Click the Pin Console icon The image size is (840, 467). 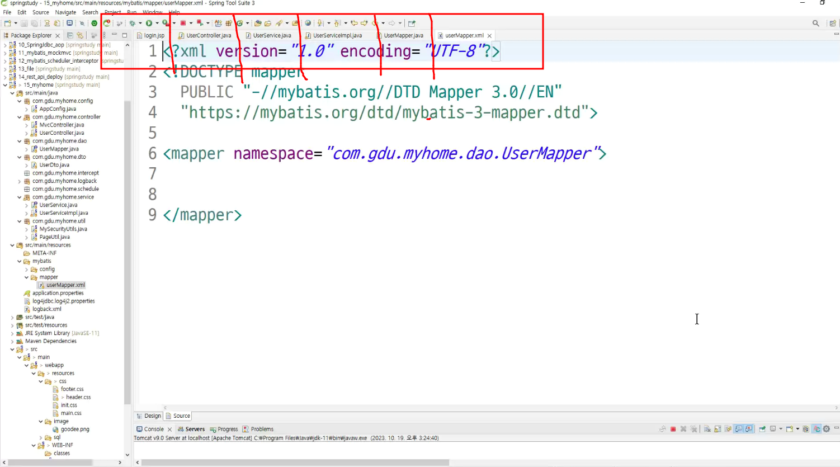[762, 429]
